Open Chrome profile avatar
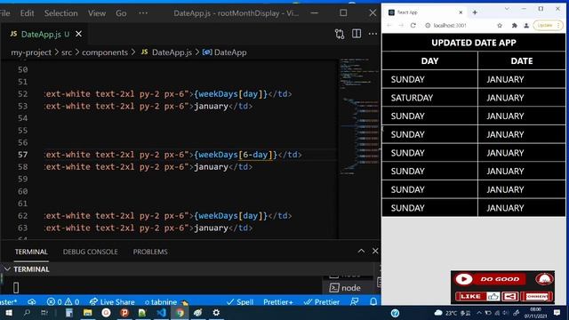 526,26
